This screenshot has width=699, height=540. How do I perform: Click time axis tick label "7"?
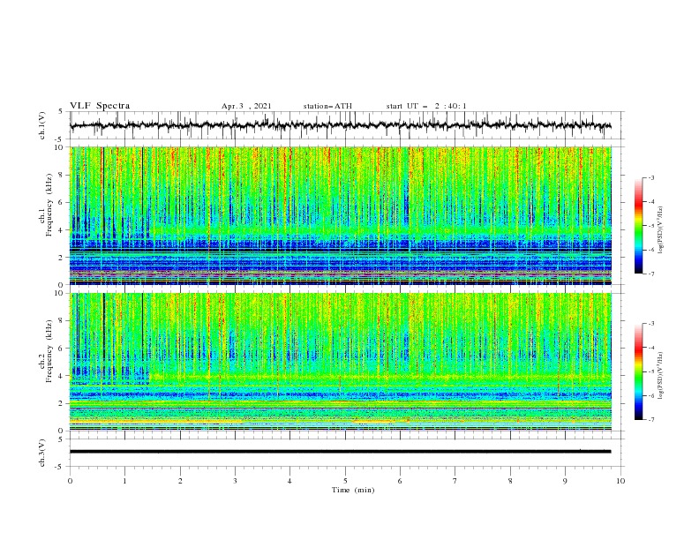[x=455, y=481]
